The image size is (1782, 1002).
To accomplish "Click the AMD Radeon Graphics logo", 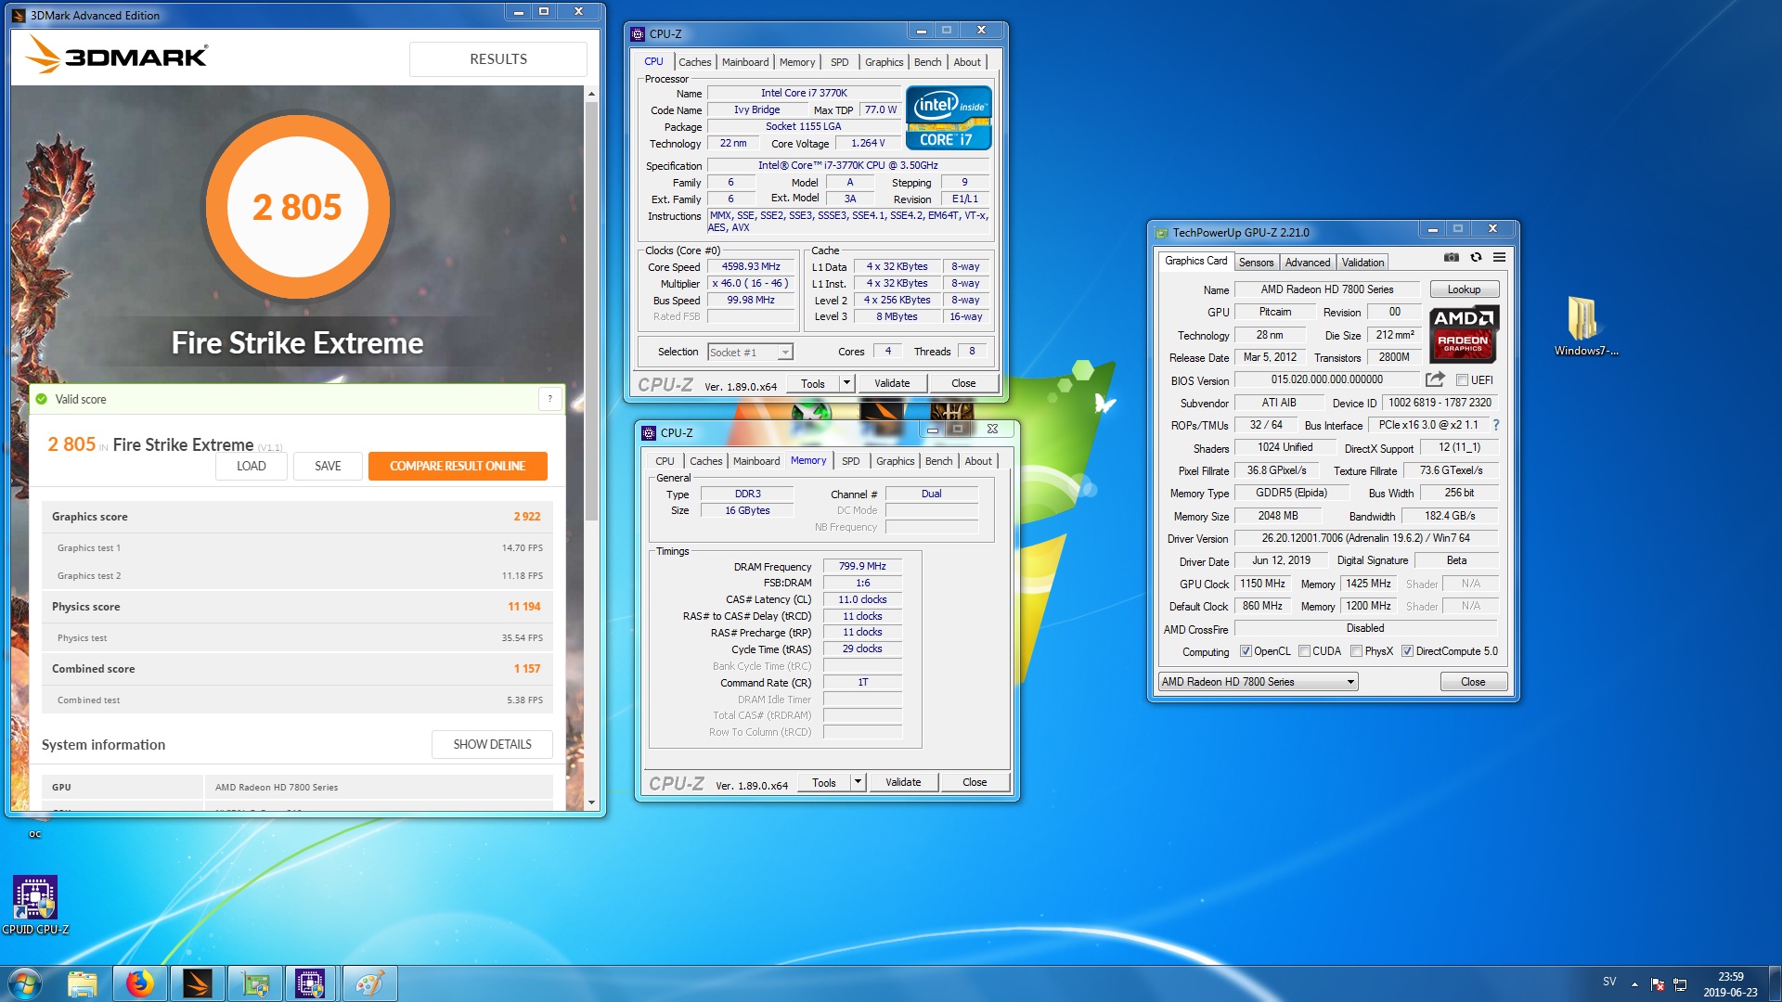I will pos(1464,333).
